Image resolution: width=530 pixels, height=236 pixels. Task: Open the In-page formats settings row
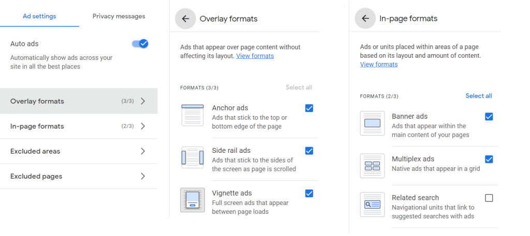tap(79, 126)
